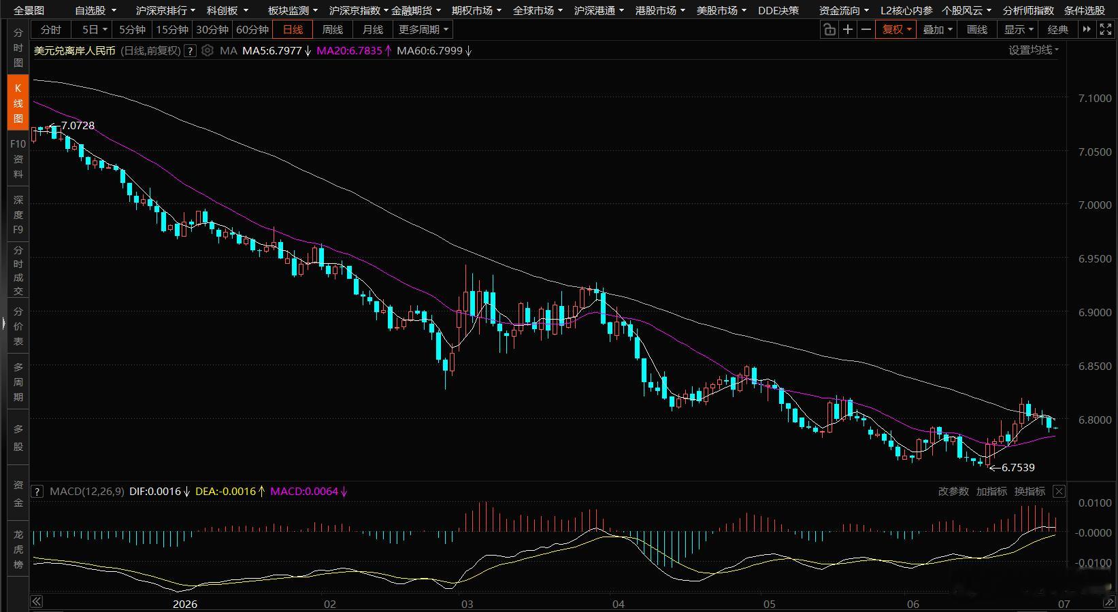Open 自选股 menu

coord(95,10)
